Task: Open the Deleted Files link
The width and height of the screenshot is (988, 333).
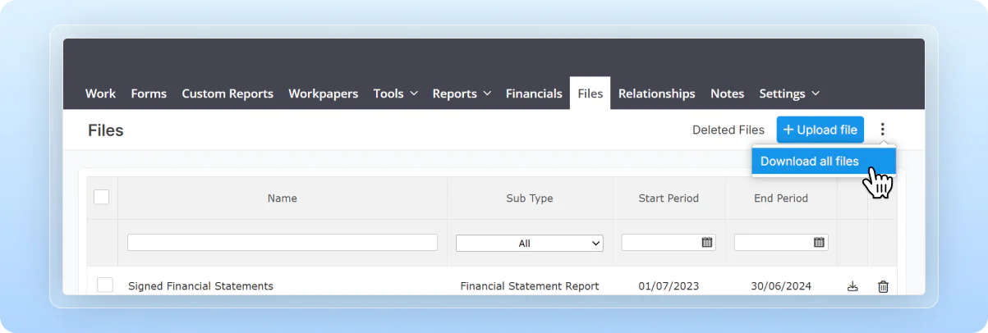Action: 728,130
